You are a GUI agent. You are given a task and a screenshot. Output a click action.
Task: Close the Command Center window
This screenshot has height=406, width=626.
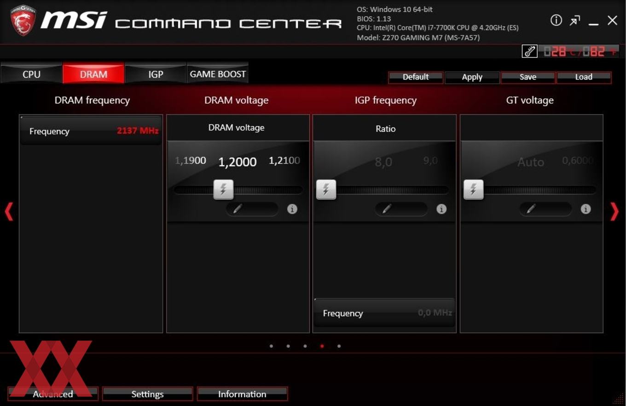tap(612, 20)
